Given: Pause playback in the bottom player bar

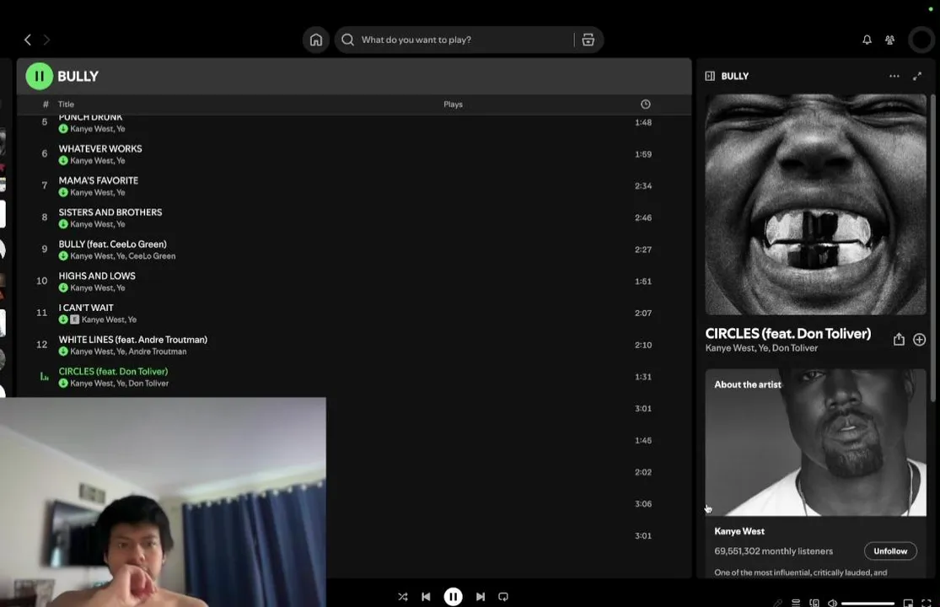Looking at the screenshot, I should [x=454, y=597].
